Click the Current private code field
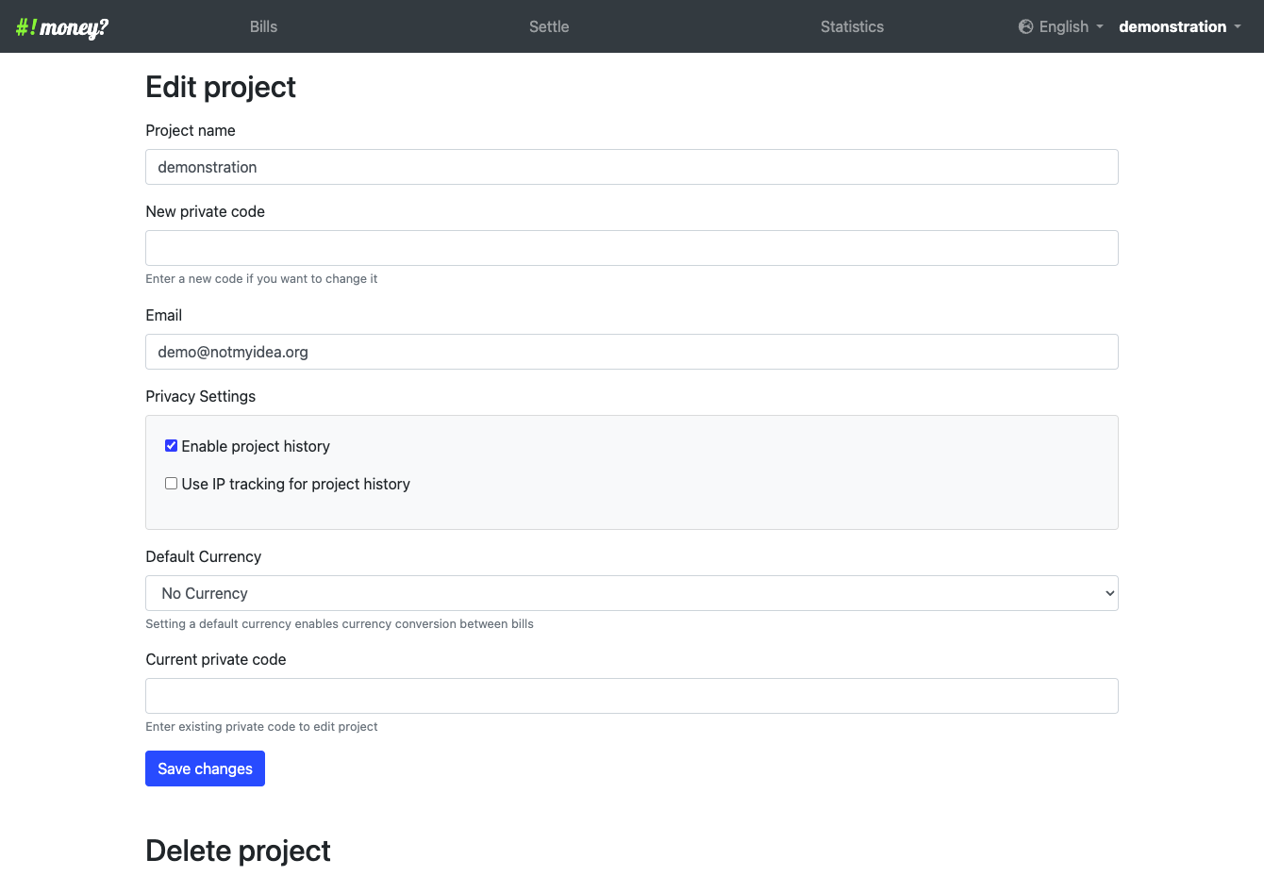The image size is (1264, 876). (632, 696)
